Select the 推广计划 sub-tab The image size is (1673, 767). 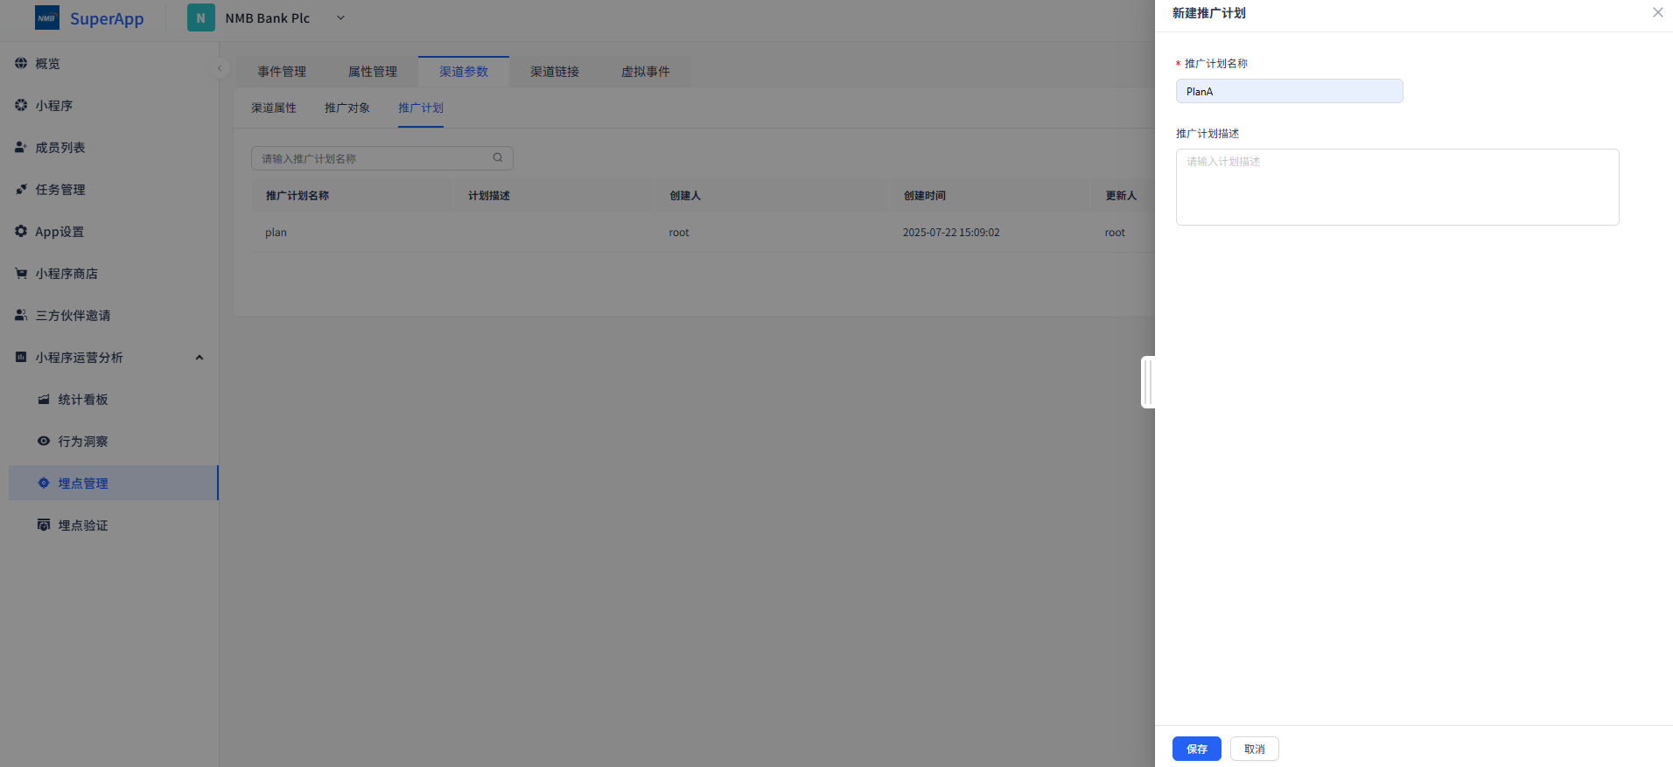pyautogui.click(x=421, y=108)
